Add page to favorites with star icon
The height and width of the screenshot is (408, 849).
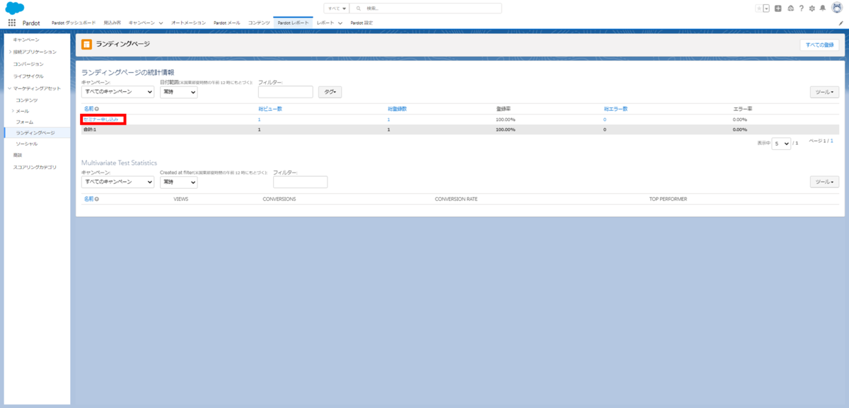pos(758,8)
